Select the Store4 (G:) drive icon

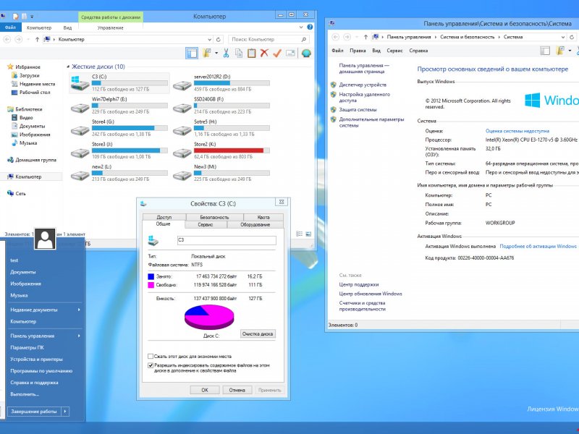80,131
